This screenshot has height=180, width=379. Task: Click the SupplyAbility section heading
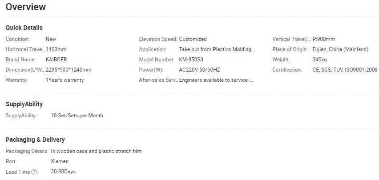coord(24,104)
